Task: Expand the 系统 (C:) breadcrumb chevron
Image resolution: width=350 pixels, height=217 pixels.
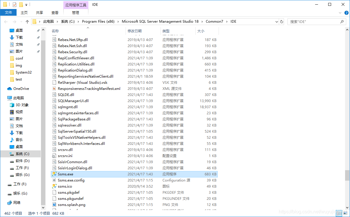Action: tap(78, 22)
